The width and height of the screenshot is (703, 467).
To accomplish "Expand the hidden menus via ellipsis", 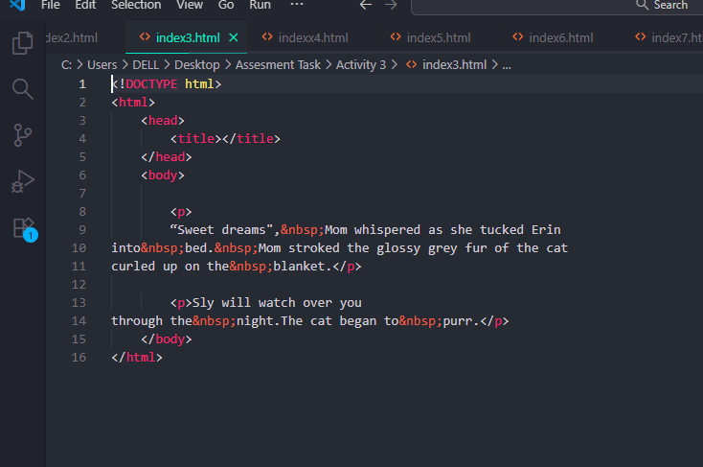I will (x=297, y=5).
